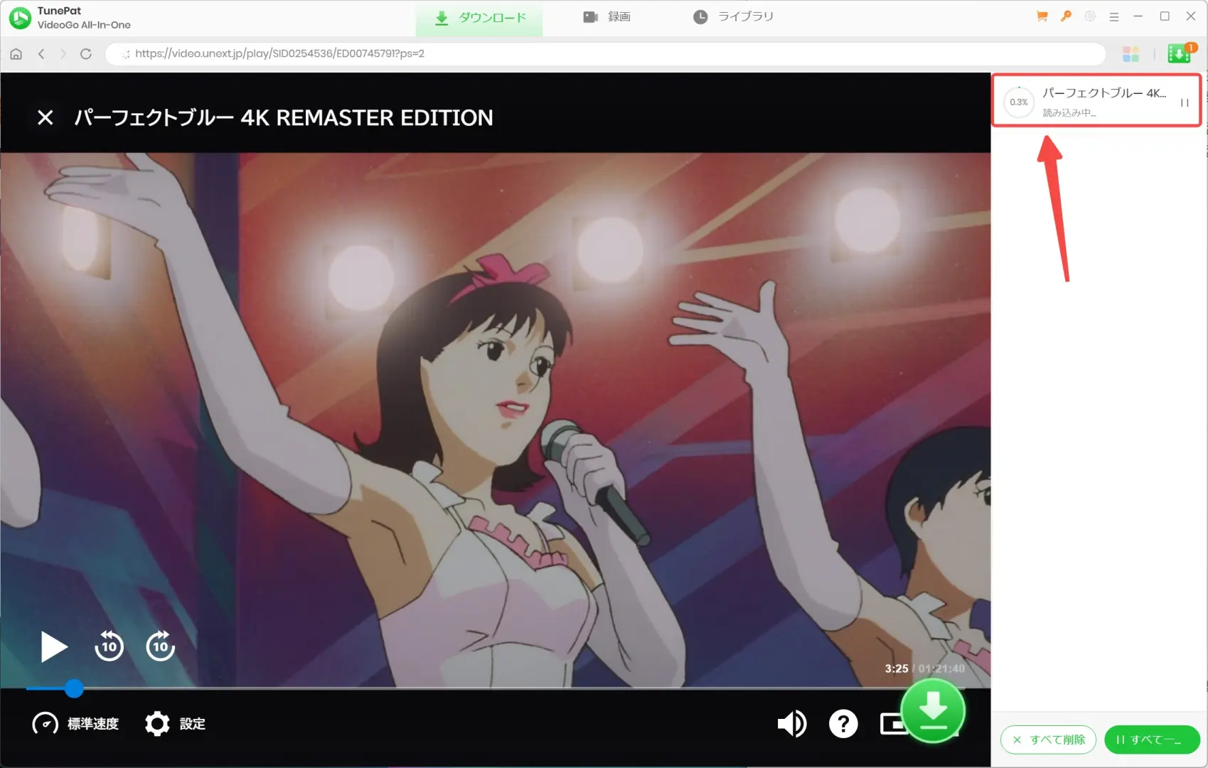Open the download queue film icon
1208x768 pixels.
pos(1180,53)
